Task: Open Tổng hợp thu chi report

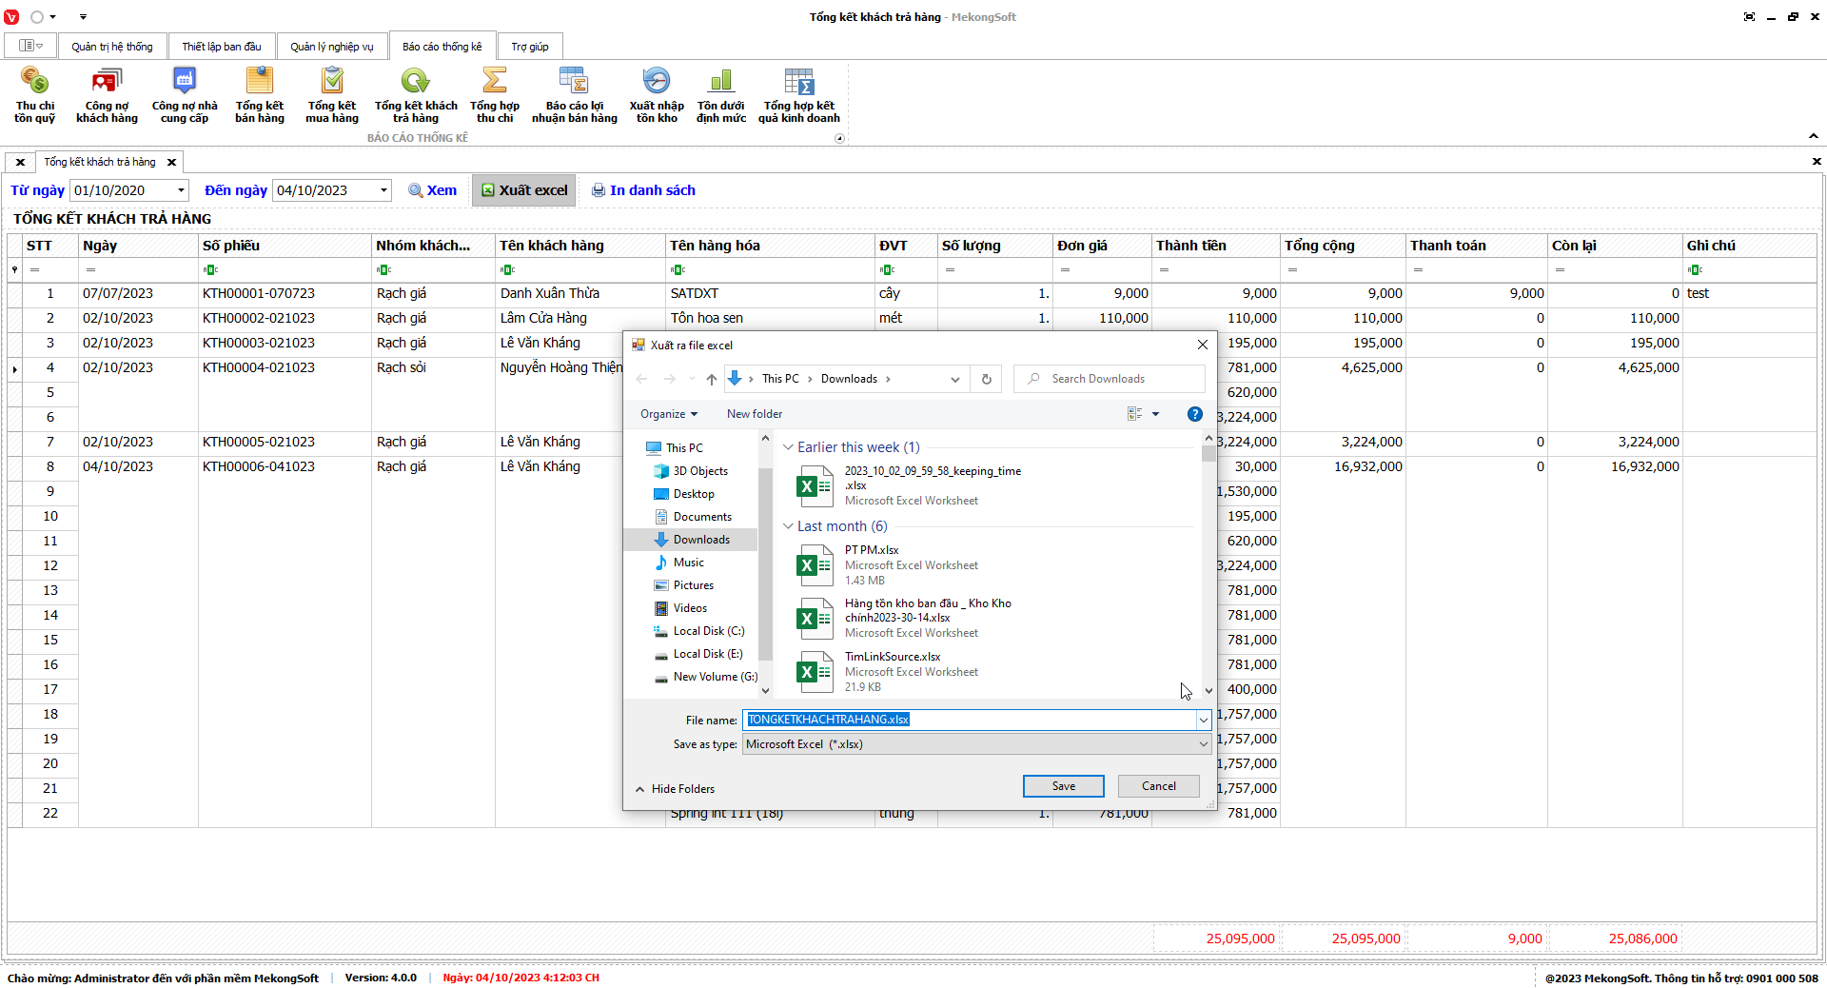Action: point(494,93)
